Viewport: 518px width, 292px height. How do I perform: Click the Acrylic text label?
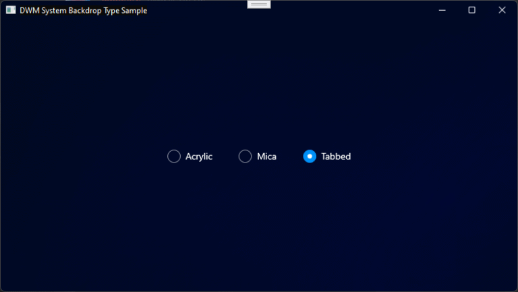coord(199,156)
